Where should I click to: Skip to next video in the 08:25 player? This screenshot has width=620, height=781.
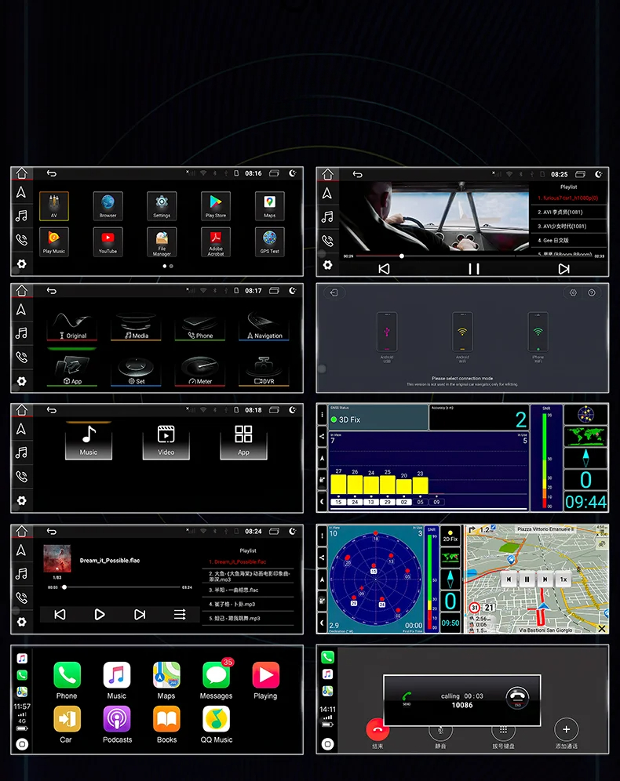pyautogui.click(x=563, y=269)
